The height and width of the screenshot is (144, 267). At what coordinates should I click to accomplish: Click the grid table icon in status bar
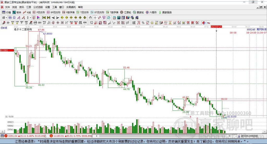2,136
